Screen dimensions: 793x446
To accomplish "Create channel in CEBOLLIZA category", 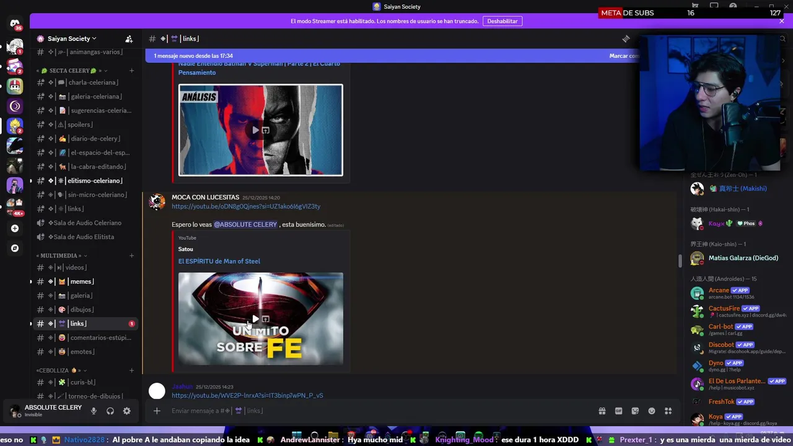I will point(131,370).
